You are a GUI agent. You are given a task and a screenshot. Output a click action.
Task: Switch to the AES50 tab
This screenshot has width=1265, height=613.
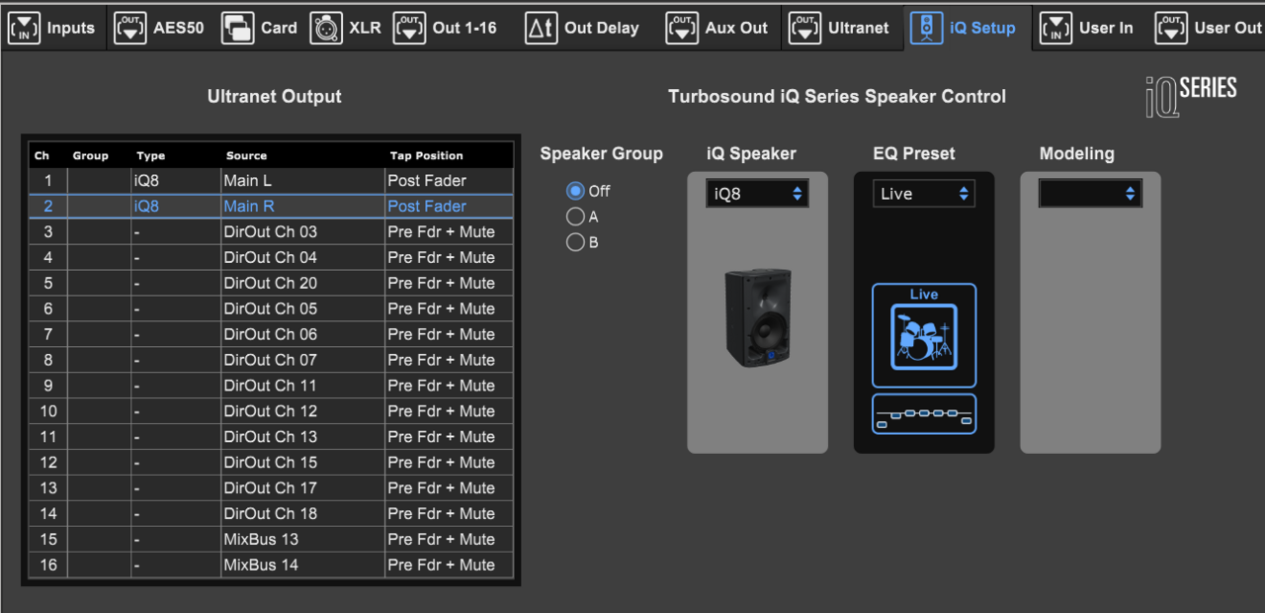click(159, 28)
